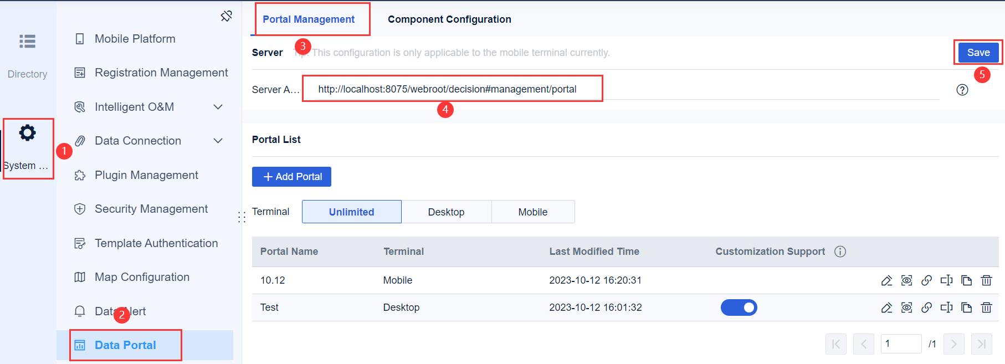Click the Mobile Platform phone icon
The height and width of the screenshot is (364, 1005).
pyautogui.click(x=80, y=39)
